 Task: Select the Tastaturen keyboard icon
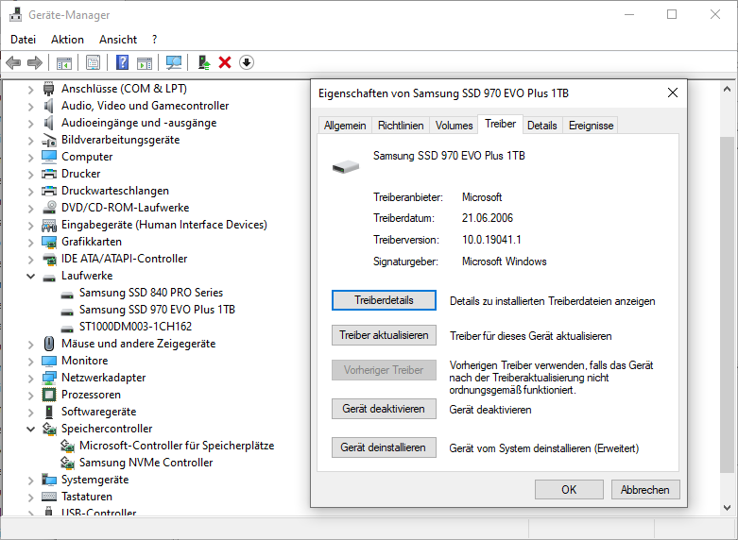point(49,497)
